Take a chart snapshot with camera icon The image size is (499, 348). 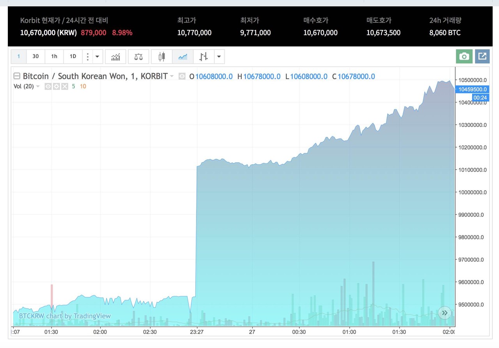tap(464, 56)
